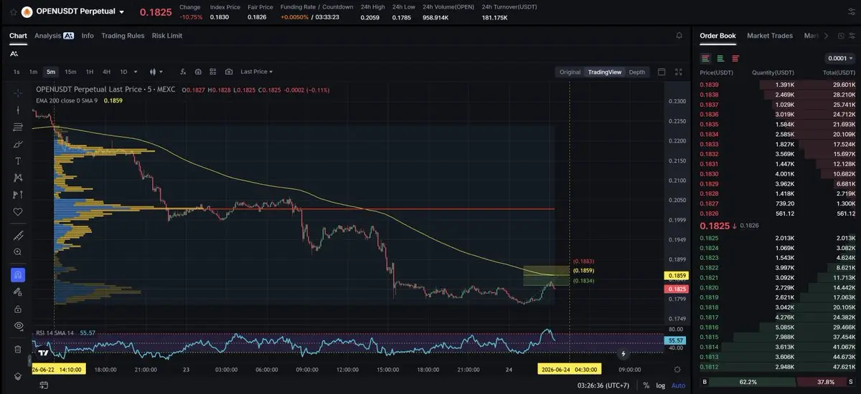Show only sell orders in order book
861x394 pixels.
pyautogui.click(x=735, y=58)
